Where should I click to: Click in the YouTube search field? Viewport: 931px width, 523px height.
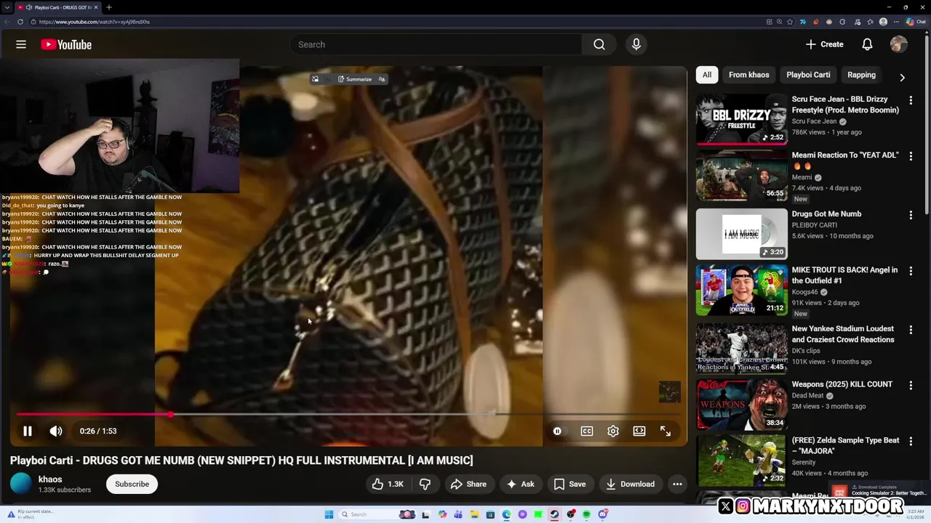coord(436,44)
